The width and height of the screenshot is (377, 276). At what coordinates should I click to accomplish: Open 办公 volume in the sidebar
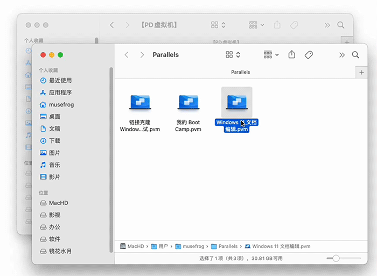click(x=50, y=227)
